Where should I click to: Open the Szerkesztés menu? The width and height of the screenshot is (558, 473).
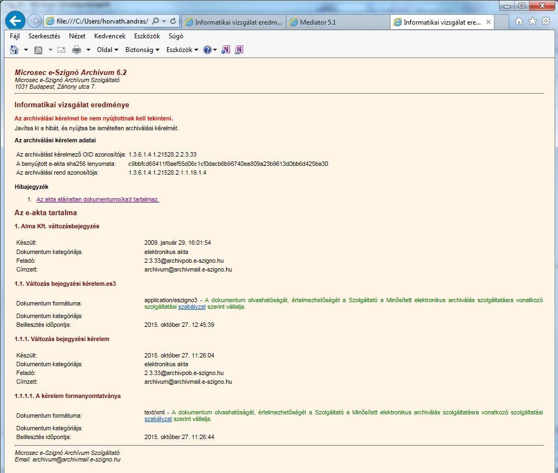pyautogui.click(x=44, y=36)
